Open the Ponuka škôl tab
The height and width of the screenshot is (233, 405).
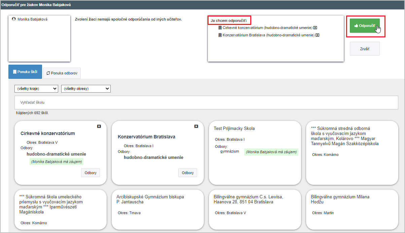point(25,72)
